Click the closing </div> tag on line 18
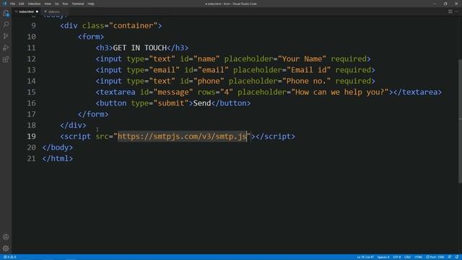The image size is (462, 260). (x=73, y=125)
